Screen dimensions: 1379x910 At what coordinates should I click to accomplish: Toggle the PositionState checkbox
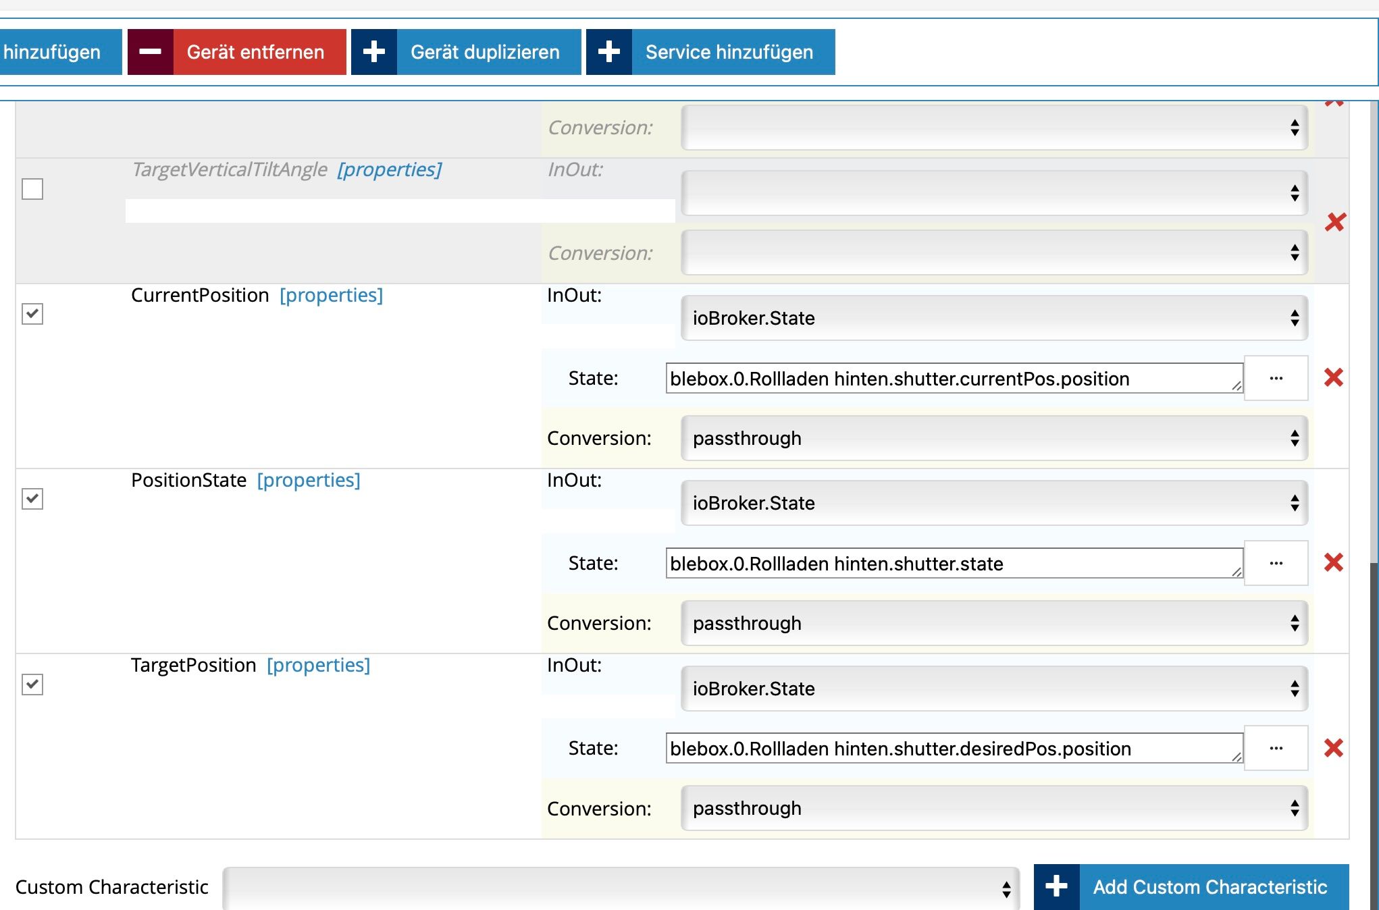click(32, 499)
